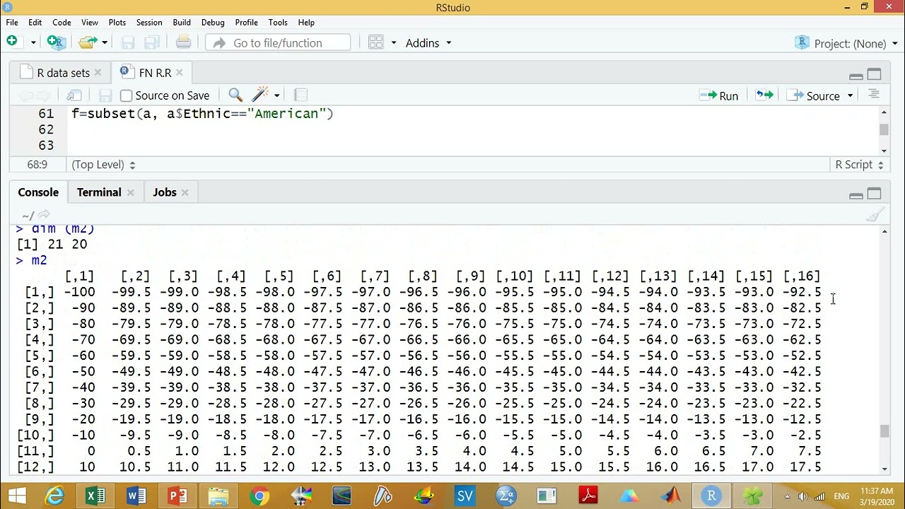905x509 pixels.
Task: Re-run previous code region
Action: click(764, 95)
